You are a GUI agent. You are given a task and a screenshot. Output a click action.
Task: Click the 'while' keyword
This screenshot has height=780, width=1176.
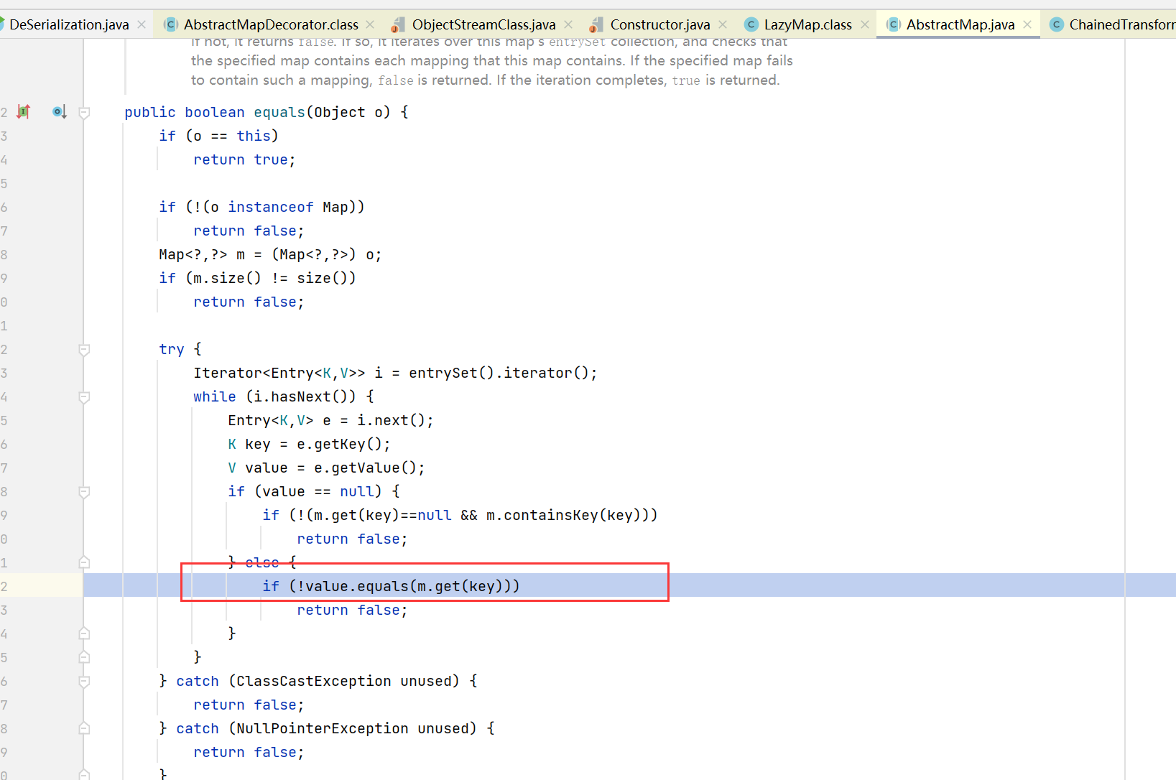[215, 396]
